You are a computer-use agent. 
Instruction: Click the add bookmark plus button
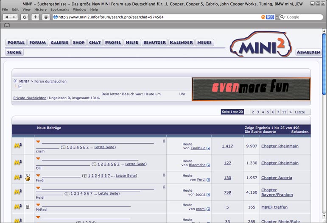(35, 17)
